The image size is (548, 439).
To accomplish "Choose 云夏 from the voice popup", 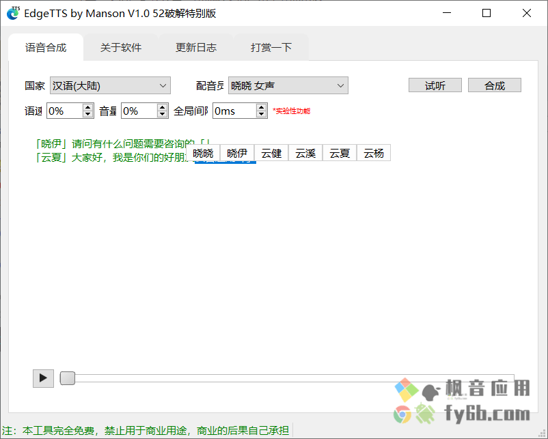I will (340, 153).
